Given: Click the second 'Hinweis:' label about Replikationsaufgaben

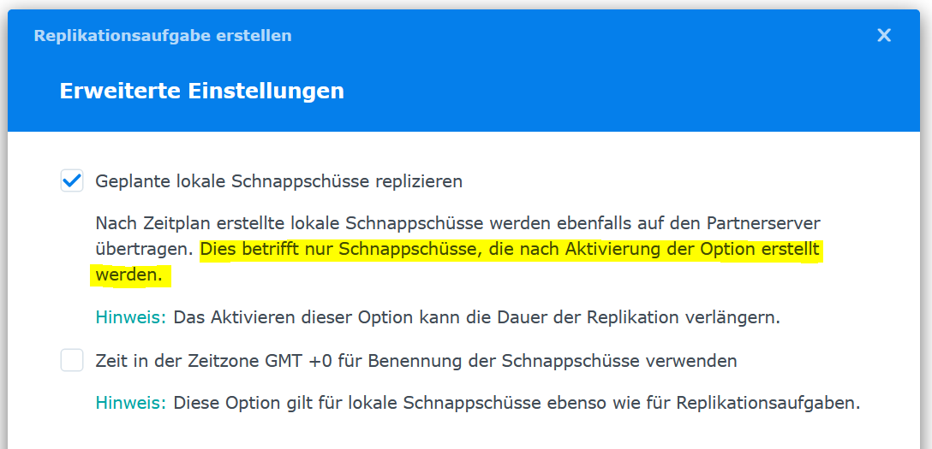Looking at the screenshot, I should pos(130,402).
